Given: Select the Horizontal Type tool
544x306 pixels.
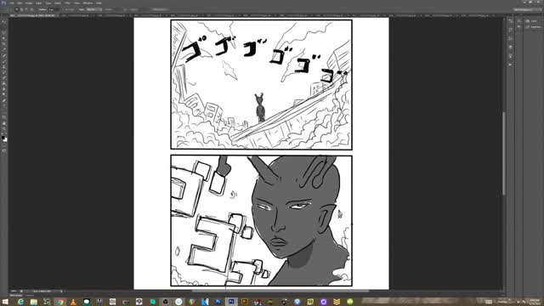Looking at the screenshot, I should (x=4, y=105).
